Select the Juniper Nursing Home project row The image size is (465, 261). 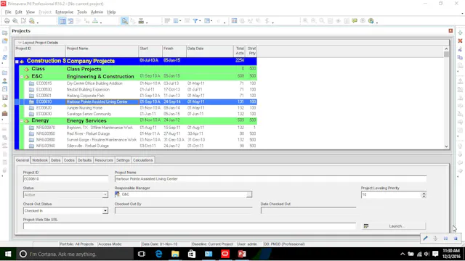coord(136,108)
